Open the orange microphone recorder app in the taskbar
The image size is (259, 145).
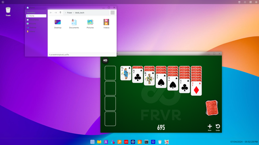(140, 142)
